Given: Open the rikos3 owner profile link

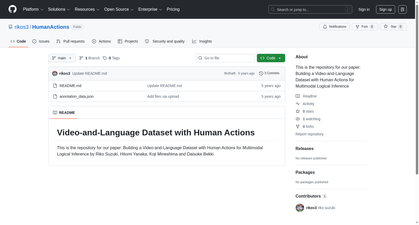Looking at the screenshot, I should point(21,27).
